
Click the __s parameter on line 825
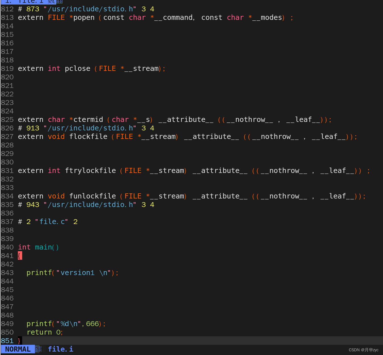tap(143, 120)
